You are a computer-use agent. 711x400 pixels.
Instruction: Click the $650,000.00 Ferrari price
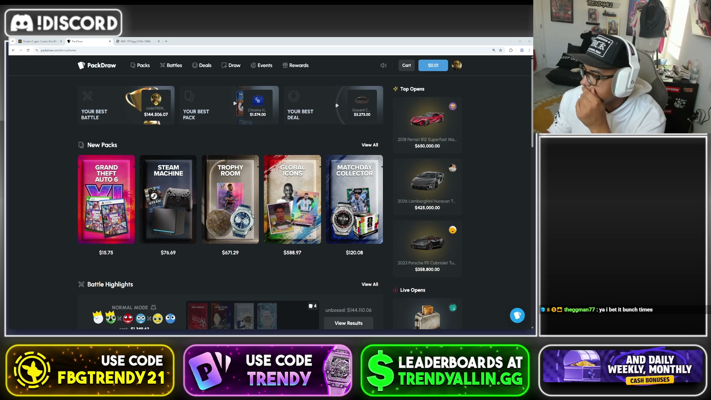tap(427, 146)
